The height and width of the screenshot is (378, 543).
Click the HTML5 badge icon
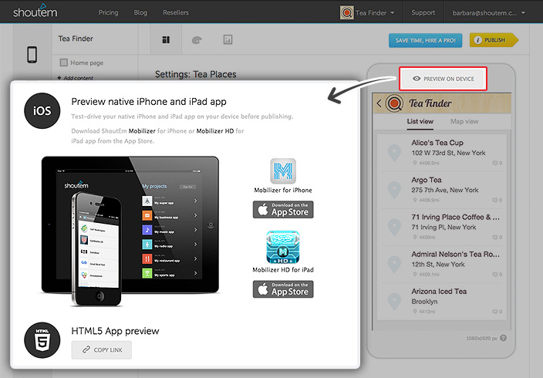(x=42, y=340)
